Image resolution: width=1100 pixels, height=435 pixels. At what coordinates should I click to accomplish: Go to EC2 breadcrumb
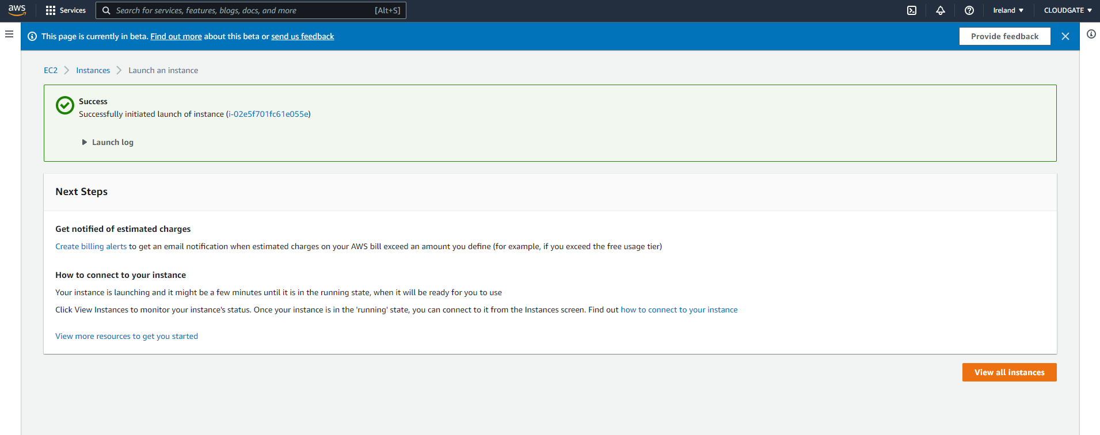tap(51, 70)
